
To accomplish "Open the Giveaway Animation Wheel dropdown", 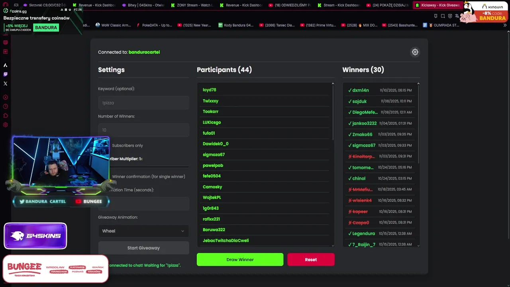I will 143,231.
